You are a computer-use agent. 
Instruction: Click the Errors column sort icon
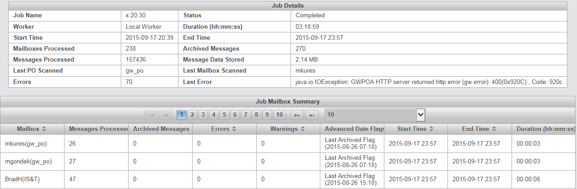(x=234, y=129)
